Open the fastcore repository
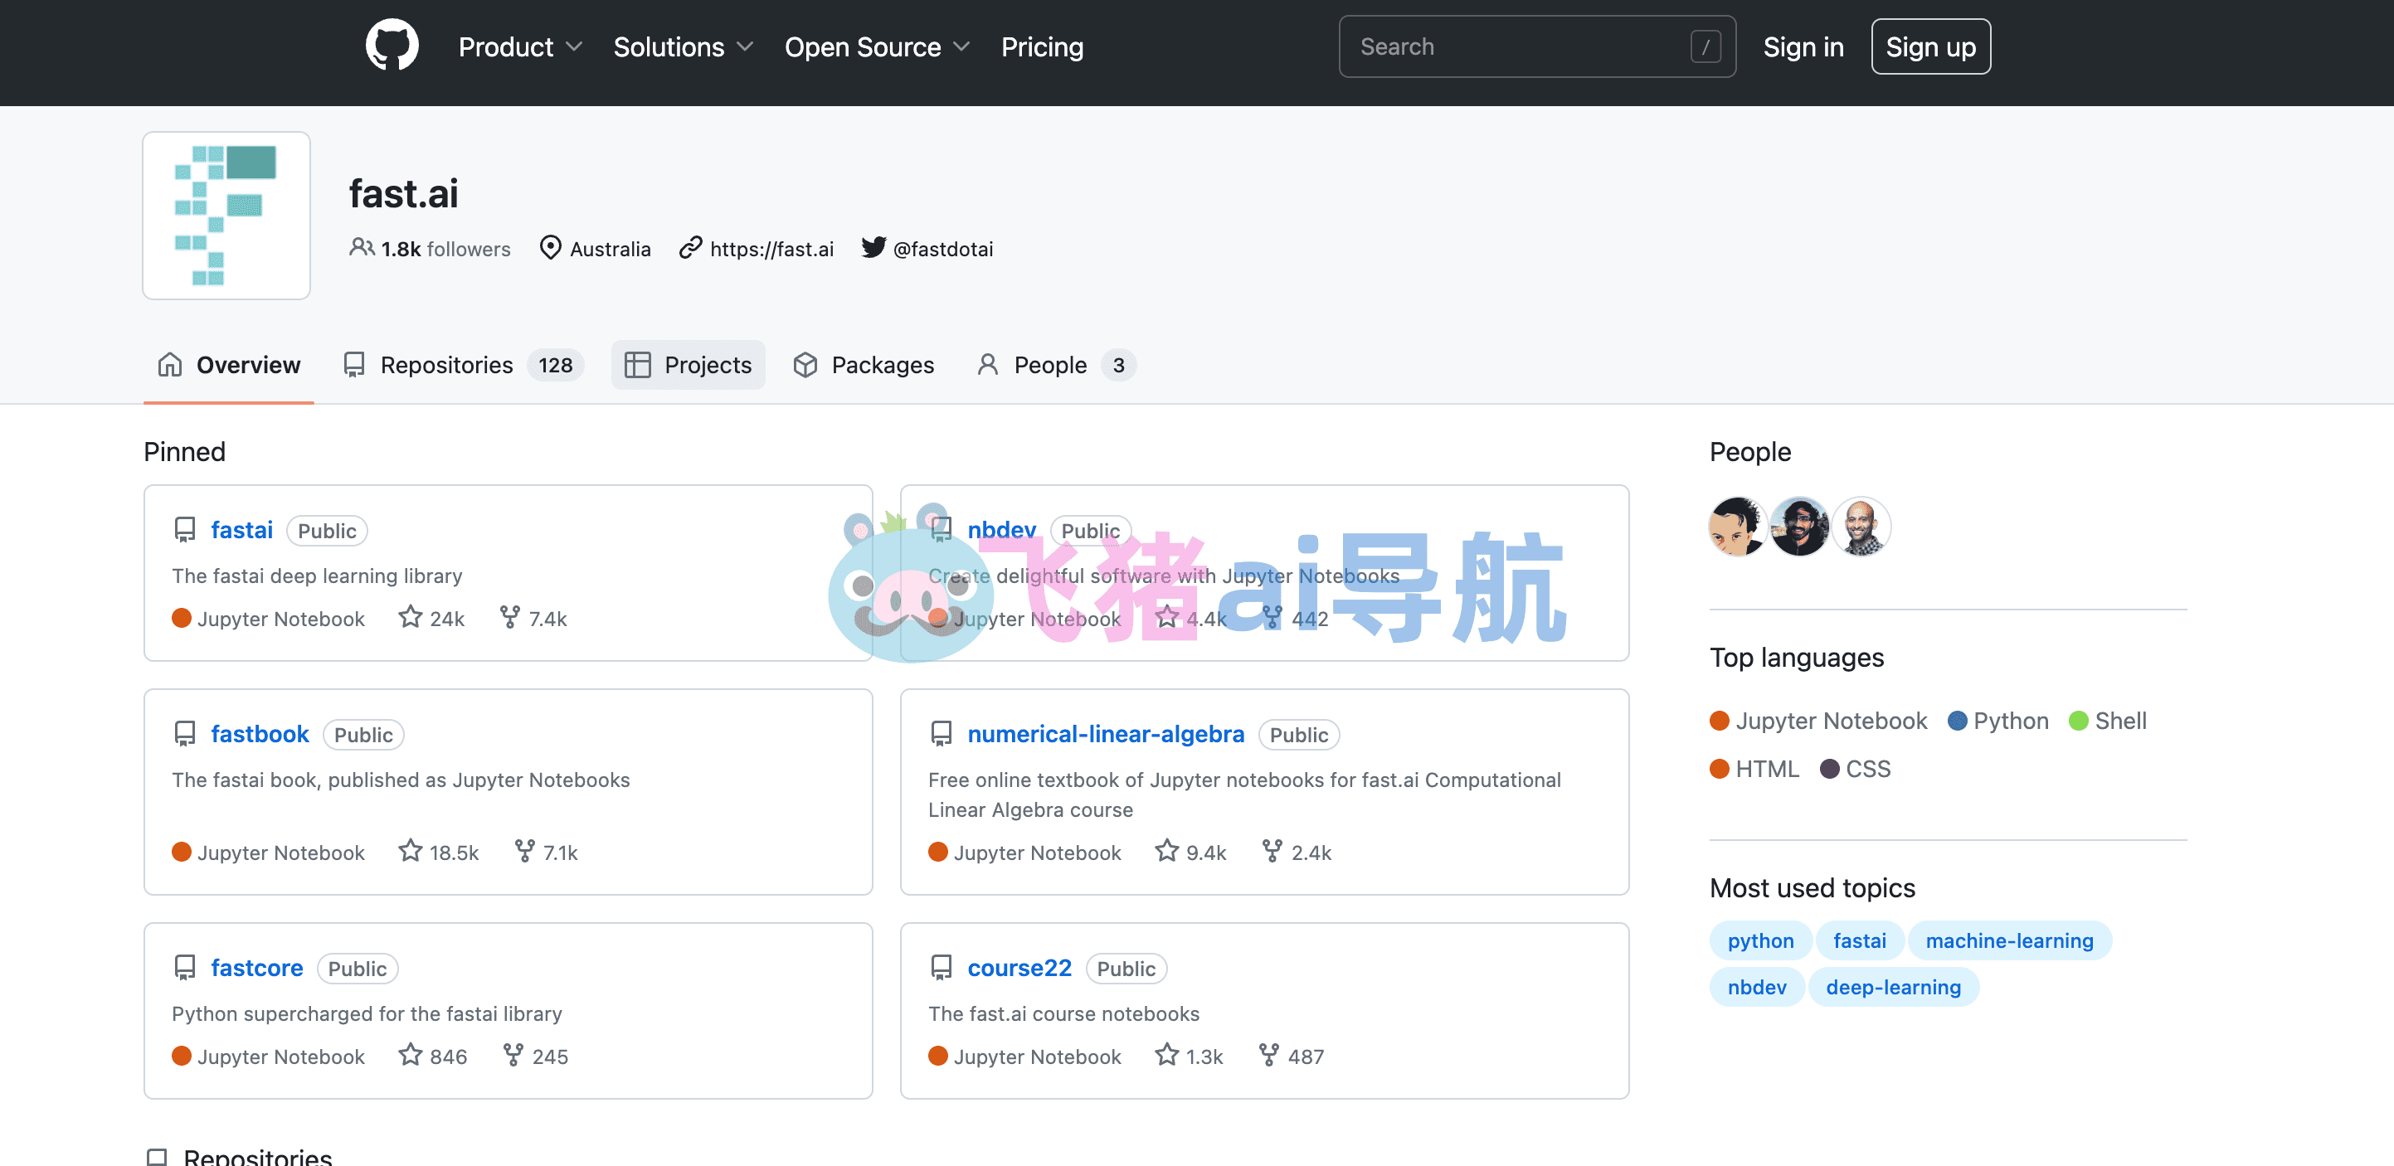The height and width of the screenshot is (1166, 2394). (x=256, y=968)
